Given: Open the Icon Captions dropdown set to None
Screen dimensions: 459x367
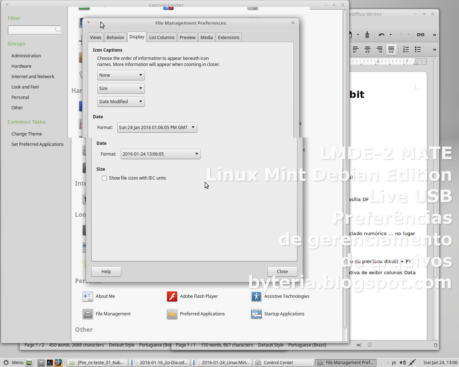Looking at the screenshot, I should (121, 75).
